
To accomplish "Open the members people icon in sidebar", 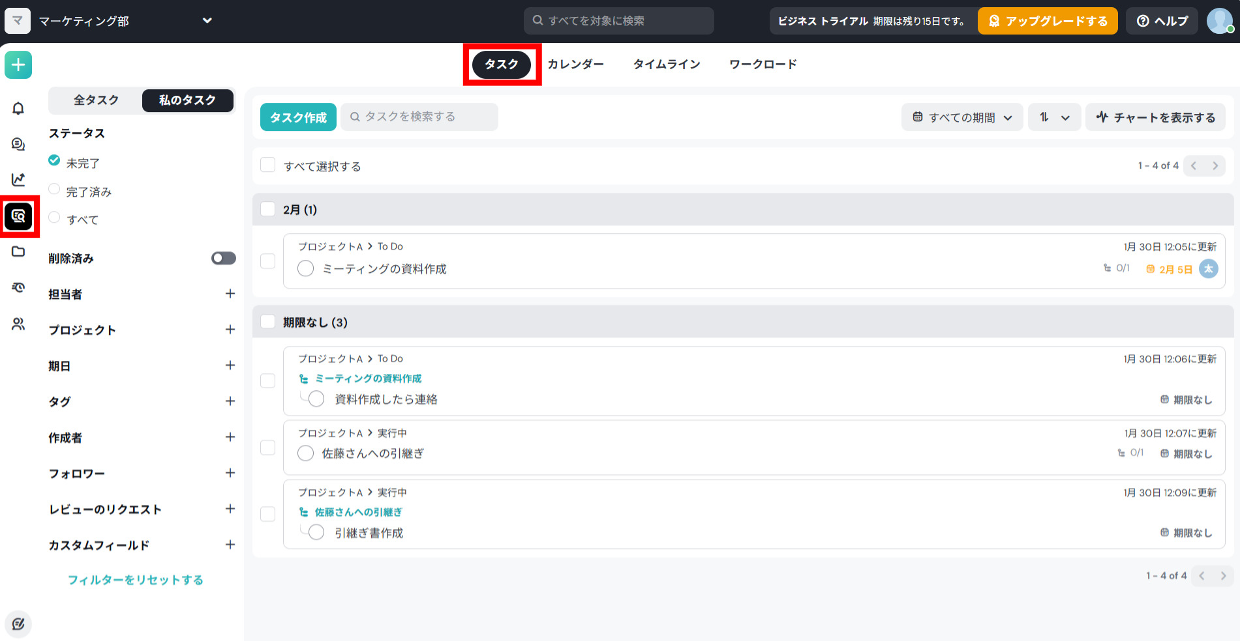I will point(18,324).
